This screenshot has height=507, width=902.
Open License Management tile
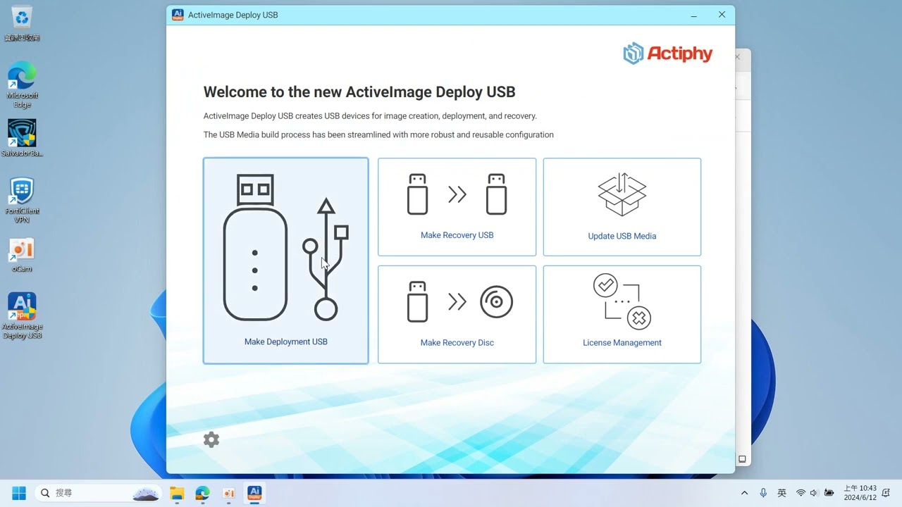click(x=622, y=314)
